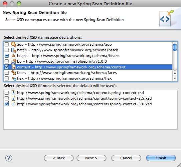
Task: Proceed with the Next button
Action: click(92, 158)
